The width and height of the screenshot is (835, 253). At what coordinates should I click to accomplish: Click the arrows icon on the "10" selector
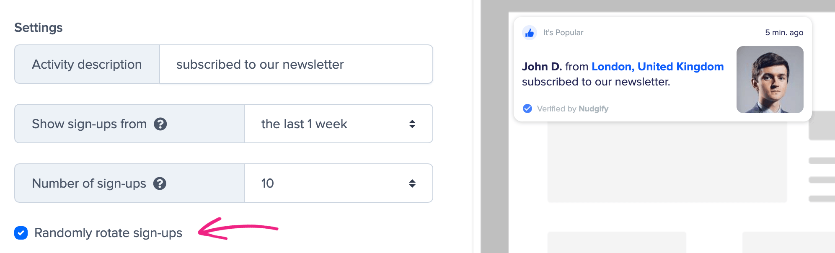point(412,183)
